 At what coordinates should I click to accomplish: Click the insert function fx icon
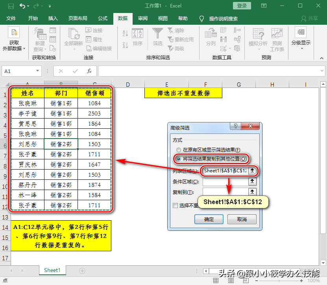point(89,71)
